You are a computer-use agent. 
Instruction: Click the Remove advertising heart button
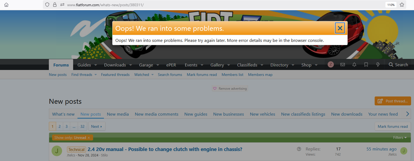coord(230,89)
